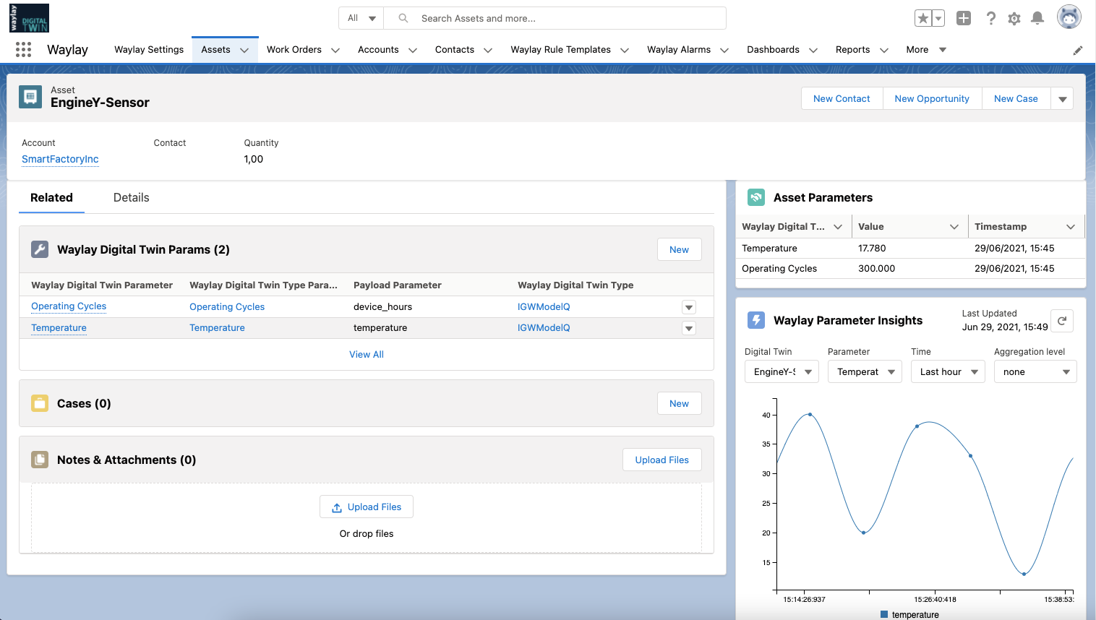This screenshot has width=1096, height=620.
Task: Click the View All link
Action: [367, 354]
